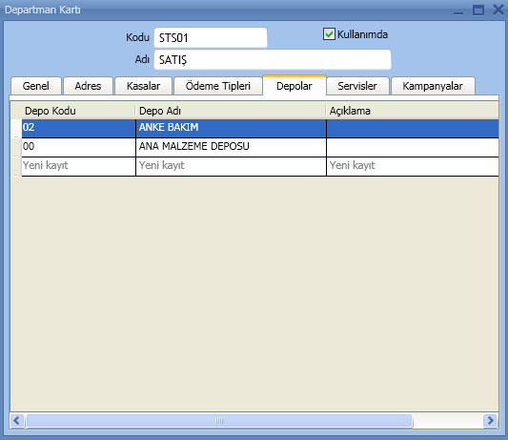Image resolution: width=508 pixels, height=440 pixels.
Task: Click the right scroll arrow icon
Action: click(x=491, y=421)
